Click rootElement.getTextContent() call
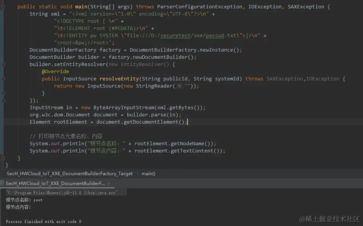Screen dimensions: 363x226 pos(177,151)
